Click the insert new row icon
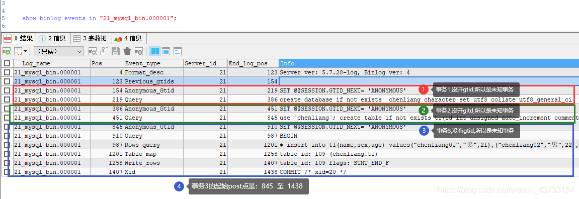Image resolution: width=579 pixels, height=199 pixels. [x=93, y=51]
